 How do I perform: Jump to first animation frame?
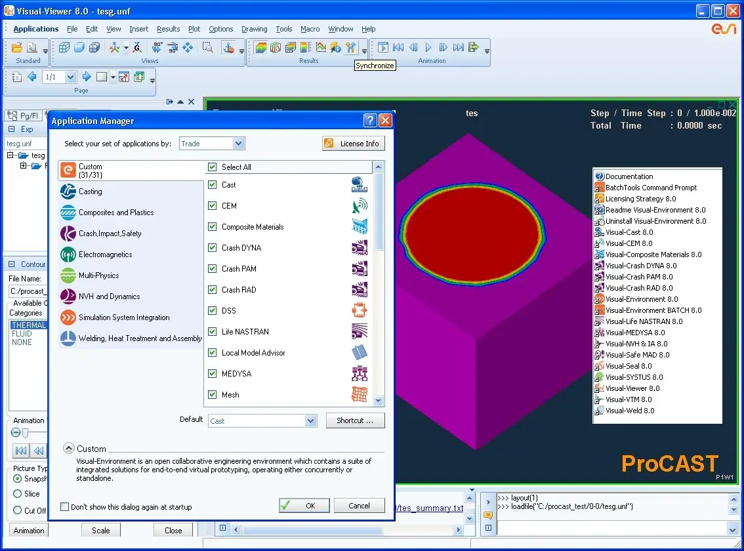click(398, 47)
